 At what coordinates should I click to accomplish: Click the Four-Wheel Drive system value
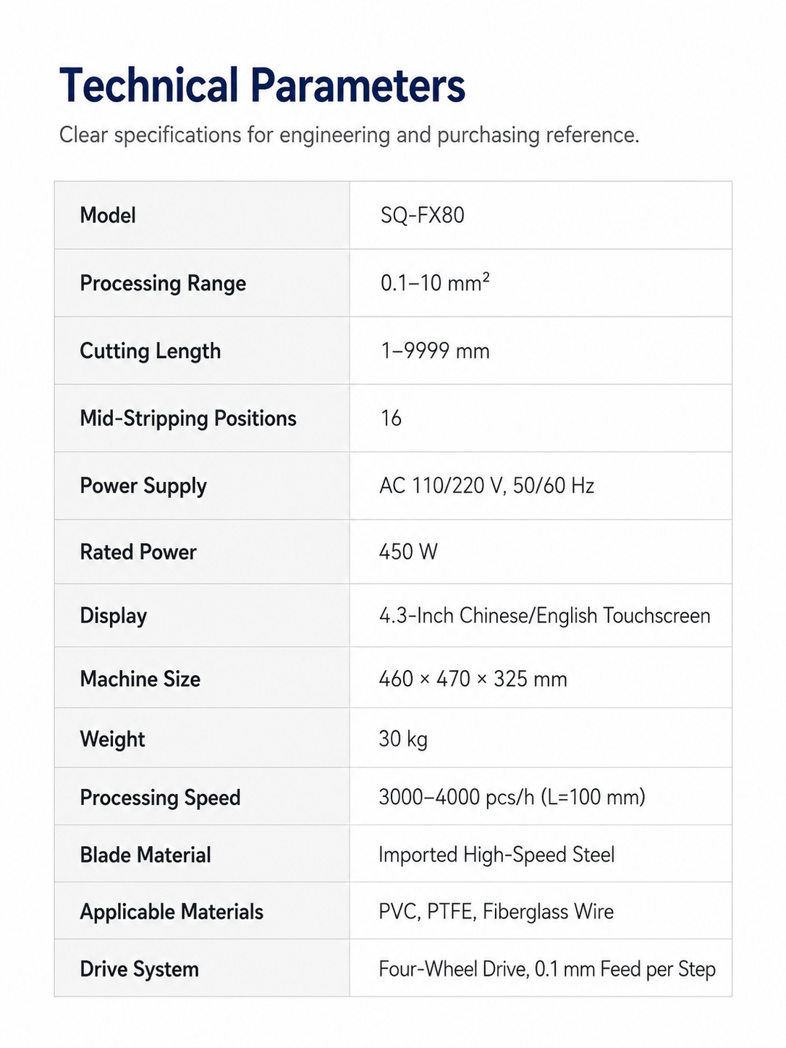coord(547,969)
